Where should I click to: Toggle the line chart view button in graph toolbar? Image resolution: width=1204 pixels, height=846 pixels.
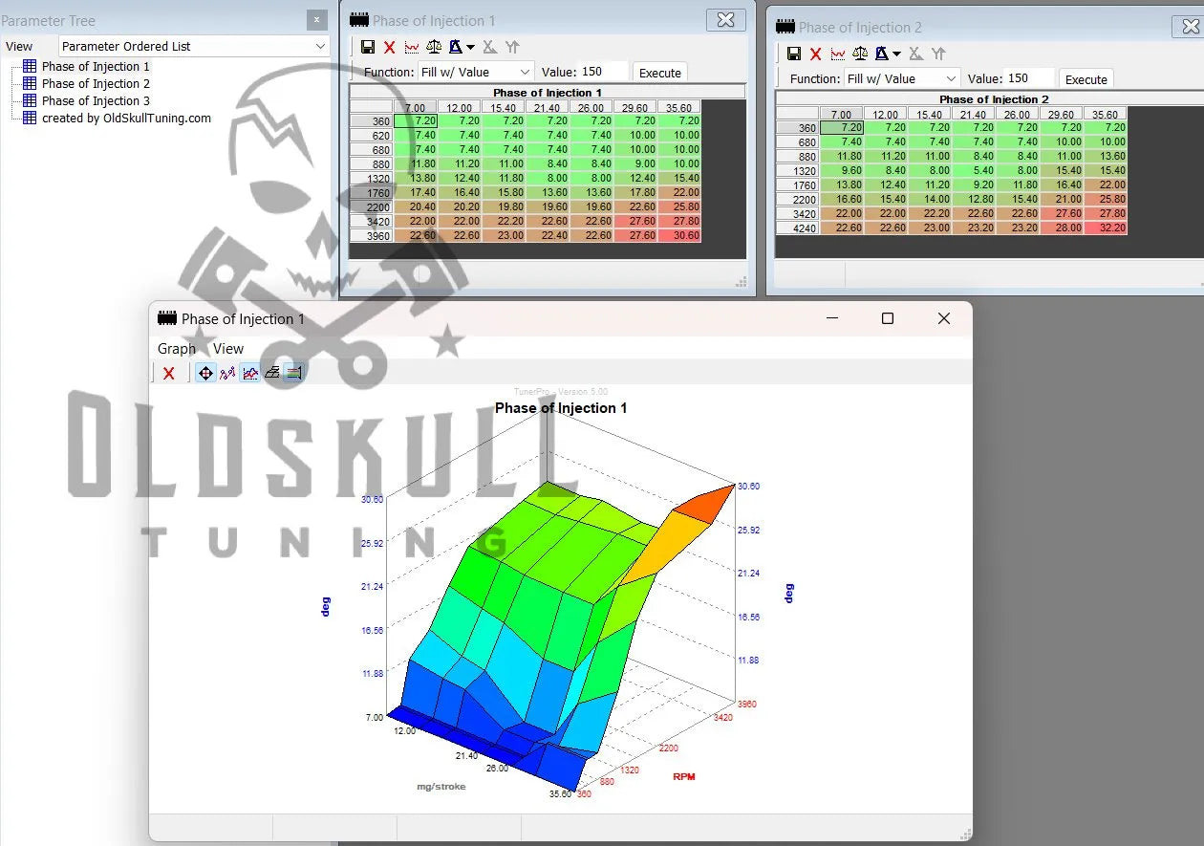click(249, 373)
